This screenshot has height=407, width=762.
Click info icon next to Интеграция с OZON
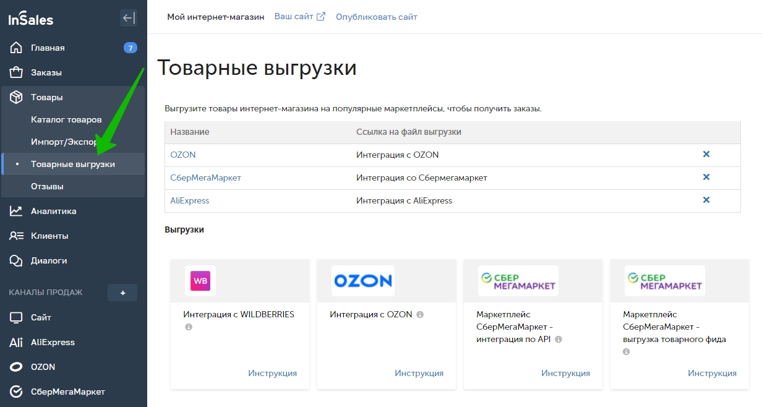(x=420, y=314)
